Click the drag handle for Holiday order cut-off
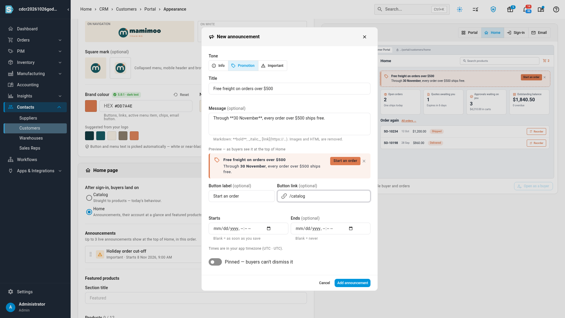565x318 pixels. coord(91,254)
